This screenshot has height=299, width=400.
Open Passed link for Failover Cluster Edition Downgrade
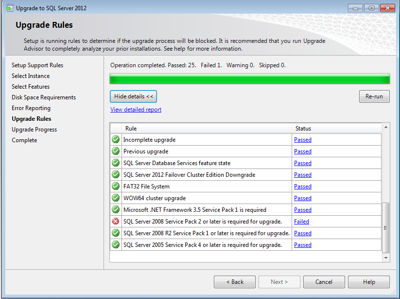(302, 175)
